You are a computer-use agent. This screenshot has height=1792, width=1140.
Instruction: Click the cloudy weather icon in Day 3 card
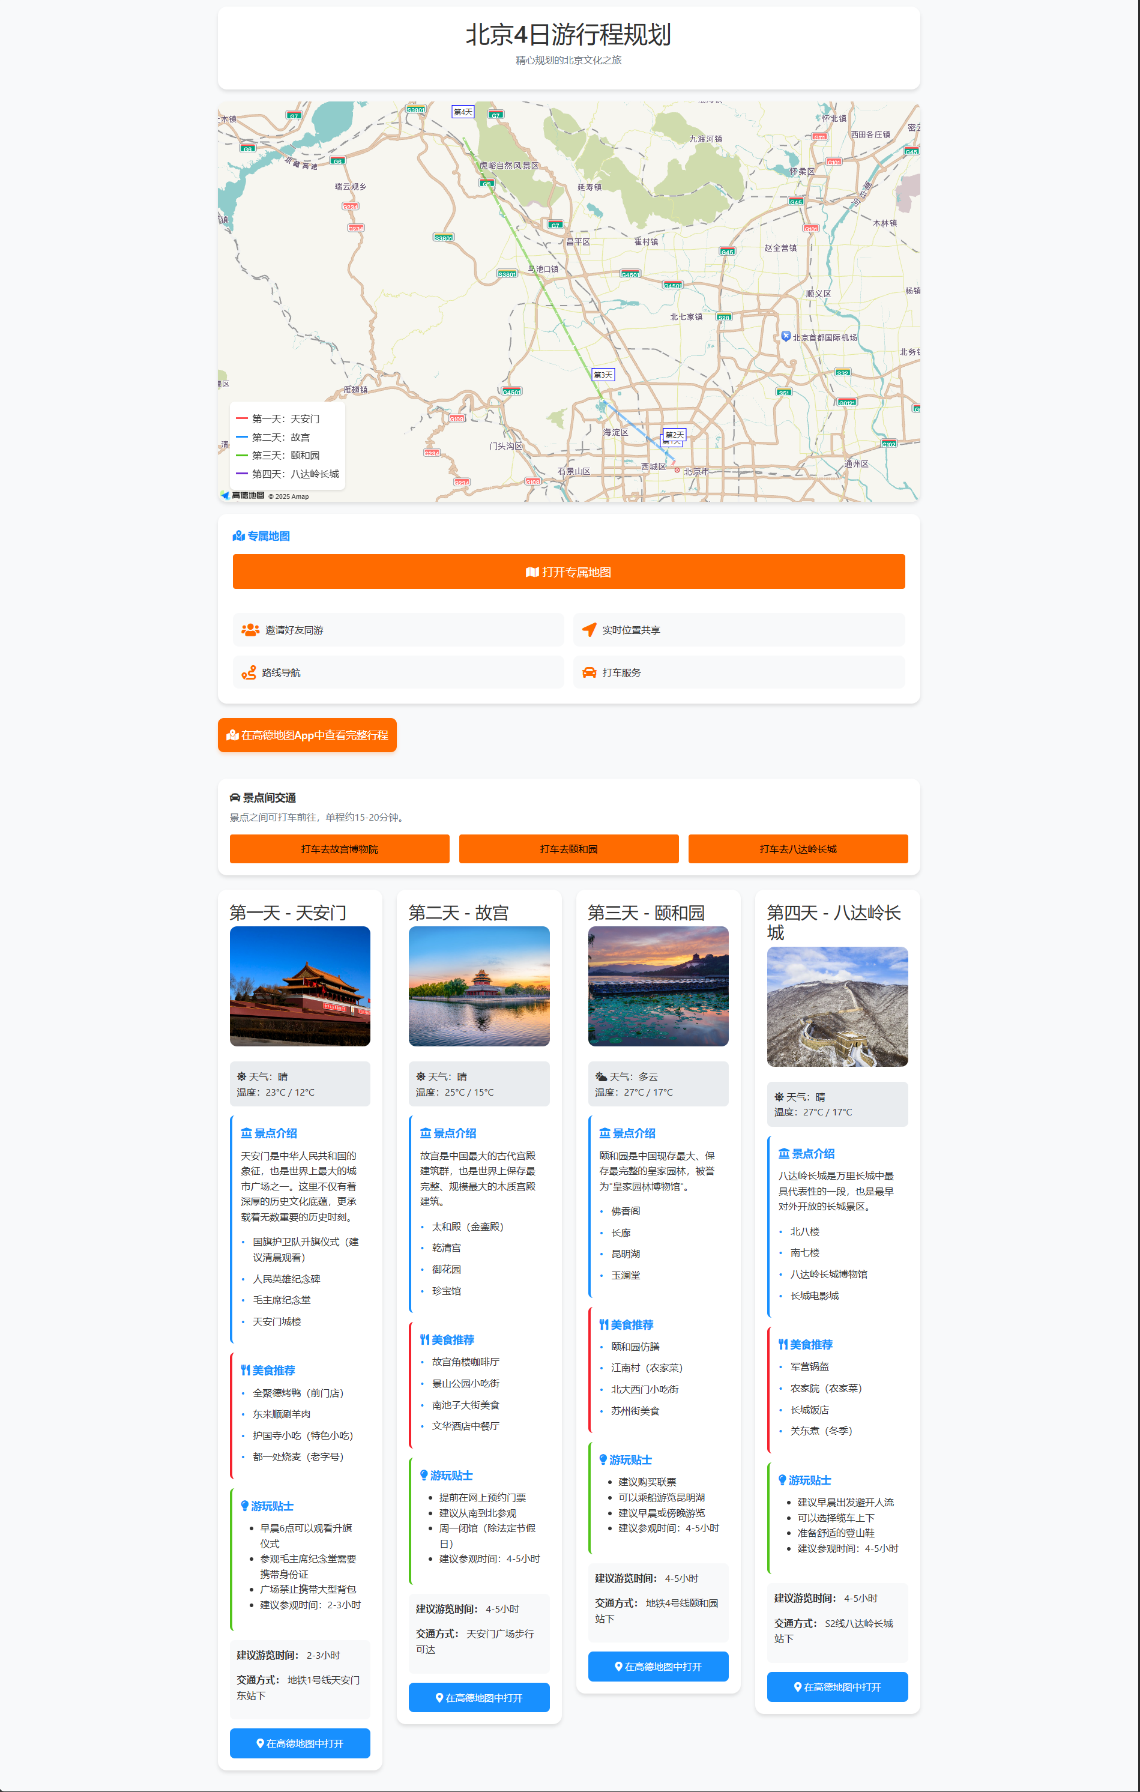[x=600, y=1077]
